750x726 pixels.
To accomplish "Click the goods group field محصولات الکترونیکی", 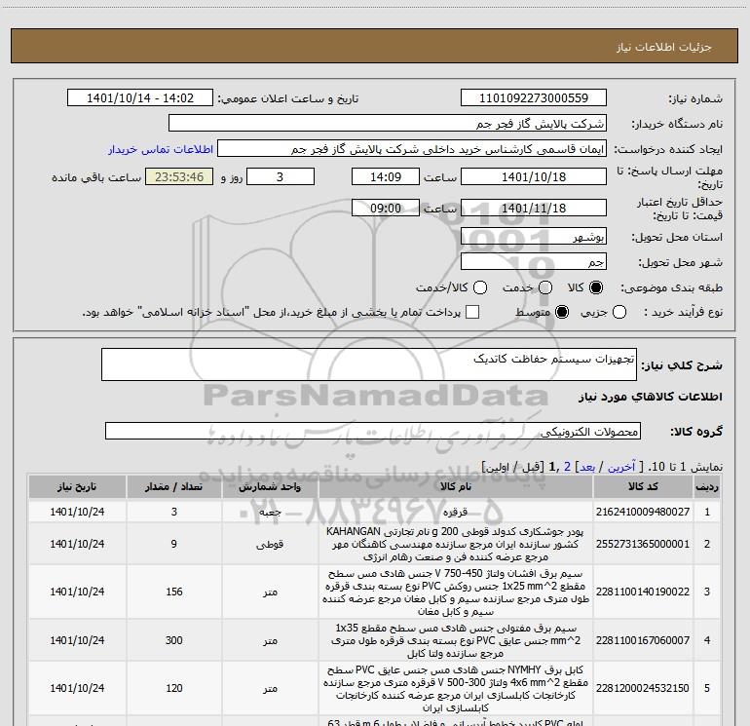I will coord(373,431).
